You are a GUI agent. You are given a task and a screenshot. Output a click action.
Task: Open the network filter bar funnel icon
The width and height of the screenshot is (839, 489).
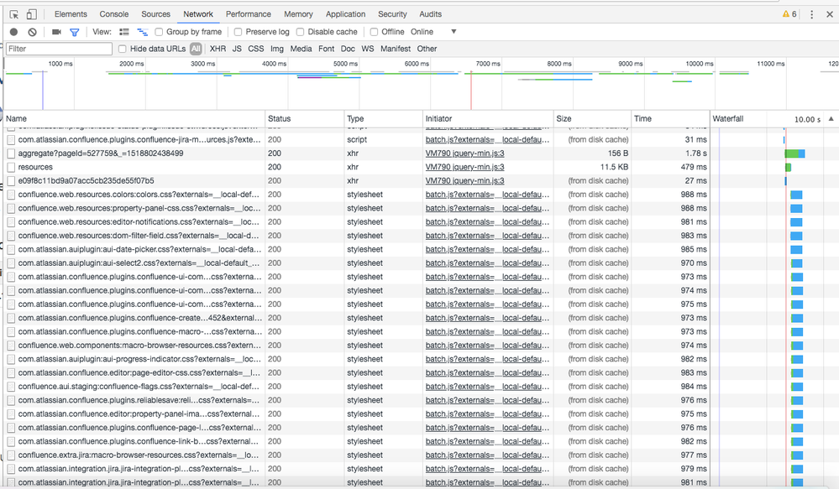pyautogui.click(x=74, y=32)
